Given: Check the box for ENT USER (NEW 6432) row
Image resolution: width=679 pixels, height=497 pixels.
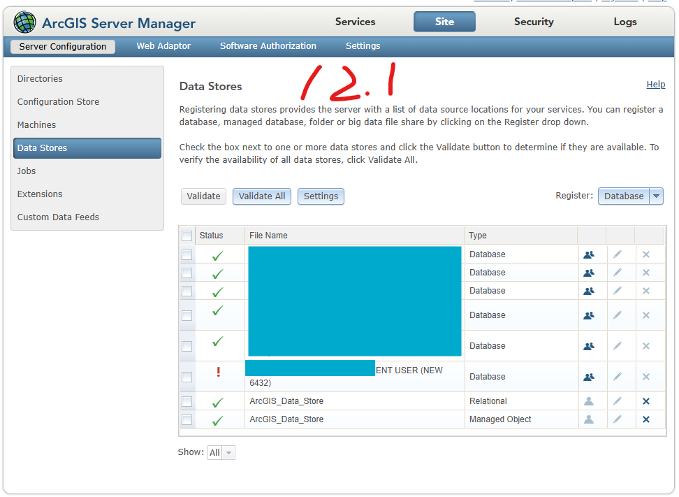Looking at the screenshot, I should (187, 377).
